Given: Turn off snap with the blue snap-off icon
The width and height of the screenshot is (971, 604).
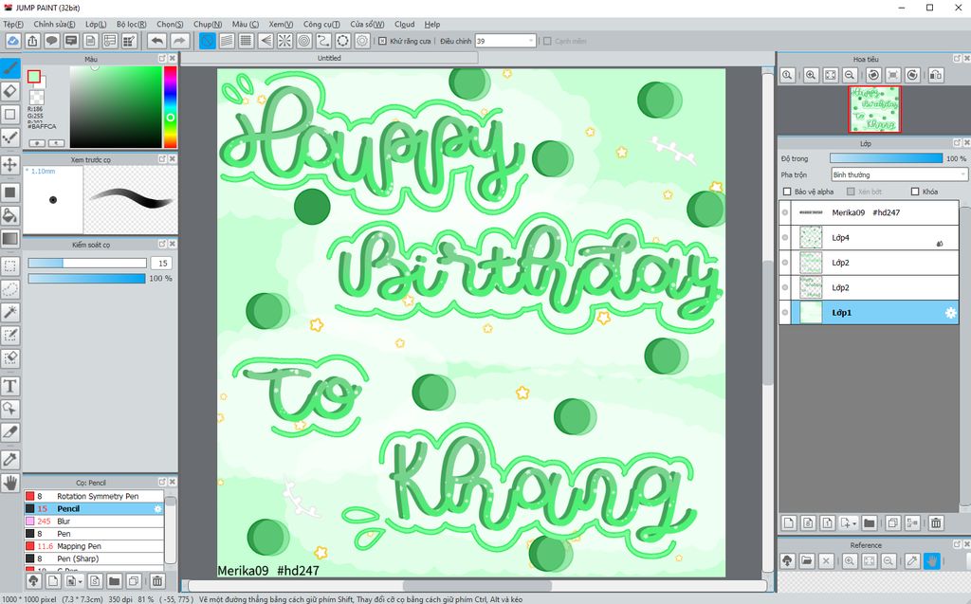Looking at the screenshot, I should coord(208,41).
